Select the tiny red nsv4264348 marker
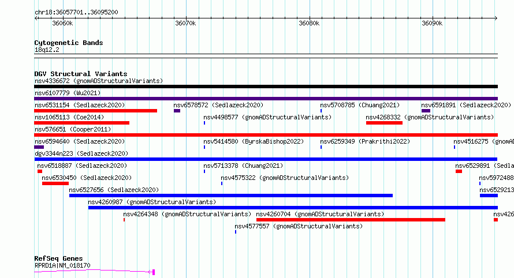 click(124, 220)
